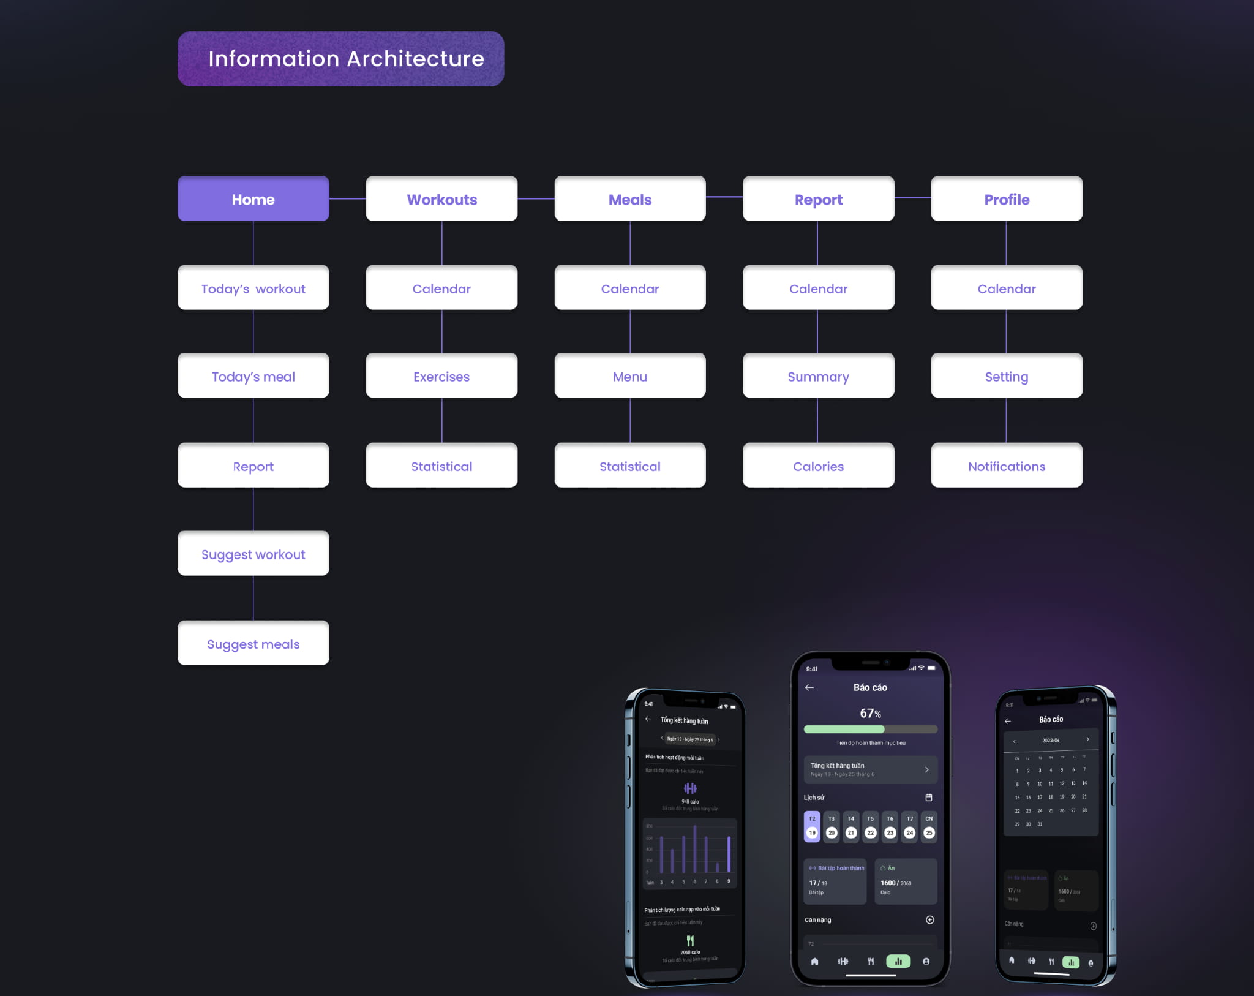This screenshot has height=996, width=1254.
Task: Toggle the Notifications node visibility
Action: click(1005, 466)
